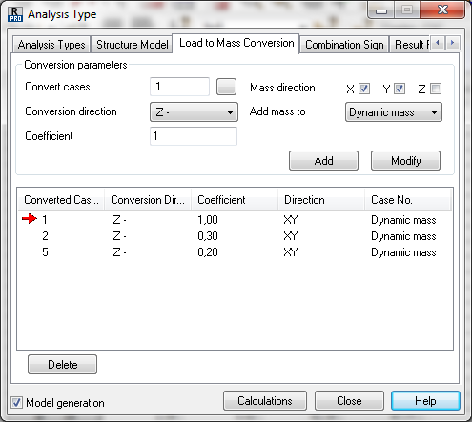Open the Structure Model tab
The height and width of the screenshot is (422, 472).
coord(133,45)
